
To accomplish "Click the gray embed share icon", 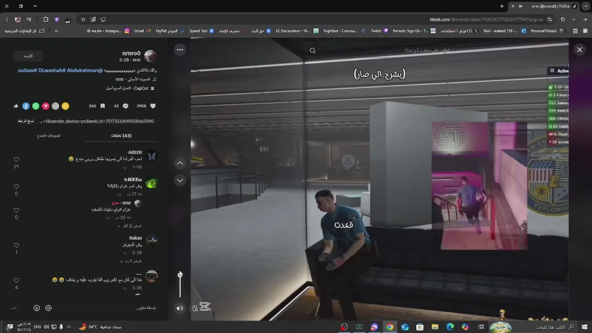I will (x=55, y=106).
